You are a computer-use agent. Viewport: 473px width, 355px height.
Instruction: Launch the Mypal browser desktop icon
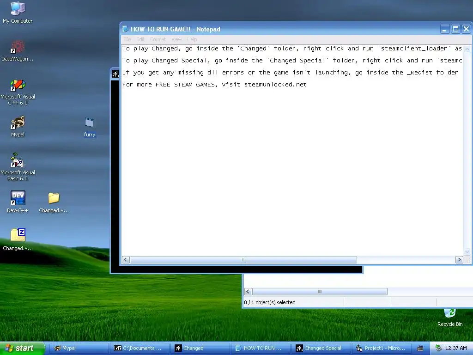pos(18,126)
